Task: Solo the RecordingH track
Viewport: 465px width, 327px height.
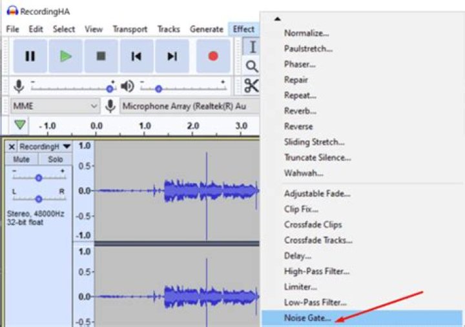Action: (x=56, y=159)
